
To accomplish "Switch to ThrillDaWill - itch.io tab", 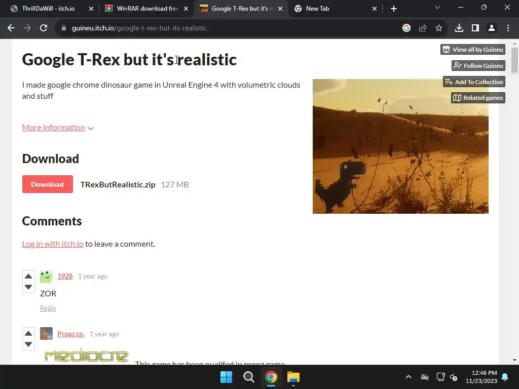I will (x=48, y=9).
